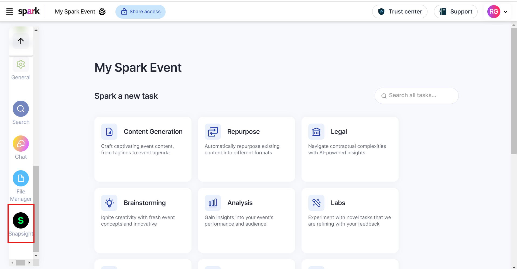Open the hamburger menu

click(x=9, y=12)
